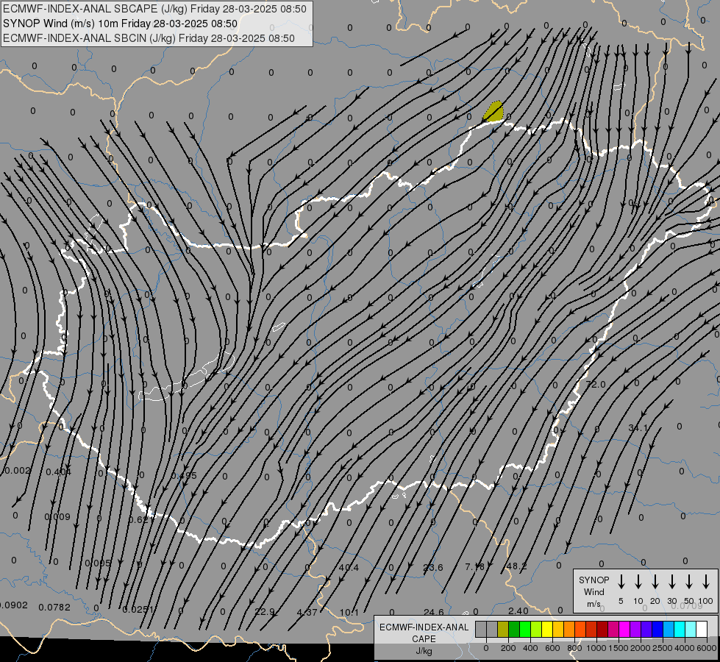Click the 22.9 value on the map
720x662 pixels.
[265, 612]
